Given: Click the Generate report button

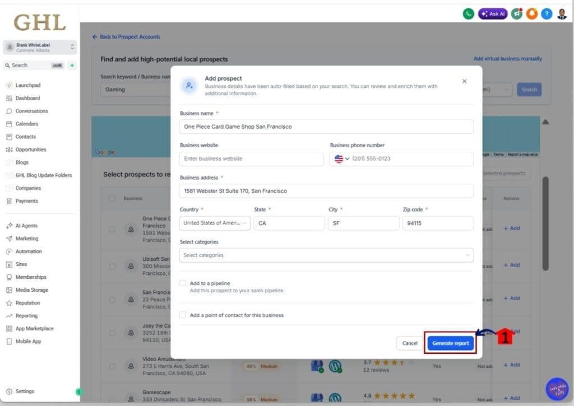Looking at the screenshot, I should (451, 343).
